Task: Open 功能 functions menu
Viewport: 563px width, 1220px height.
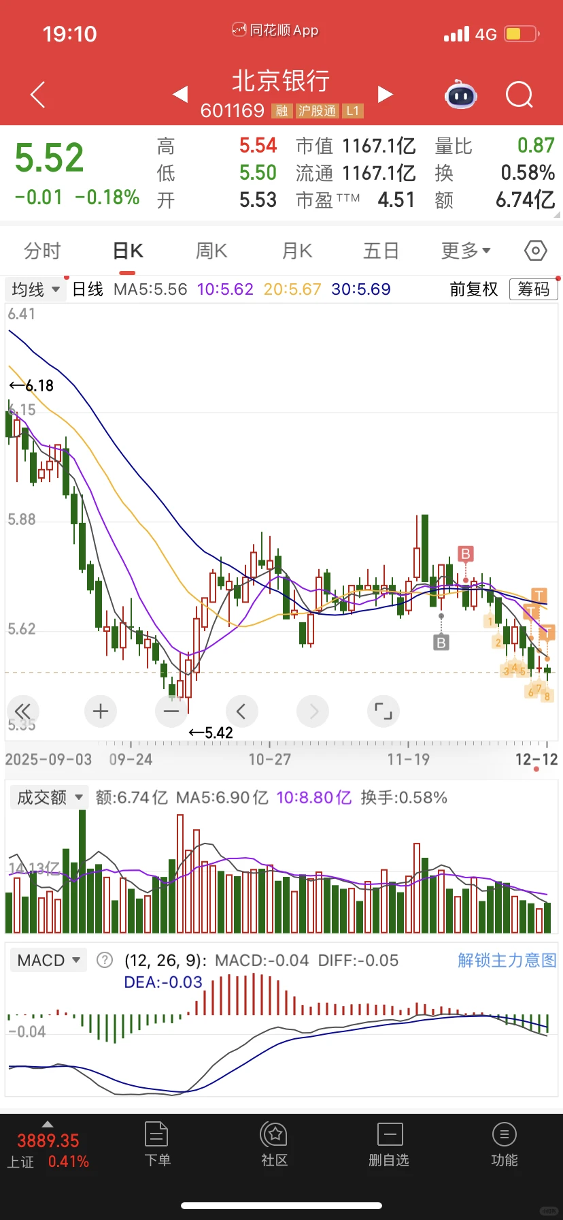Action: click(x=505, y=1145)
